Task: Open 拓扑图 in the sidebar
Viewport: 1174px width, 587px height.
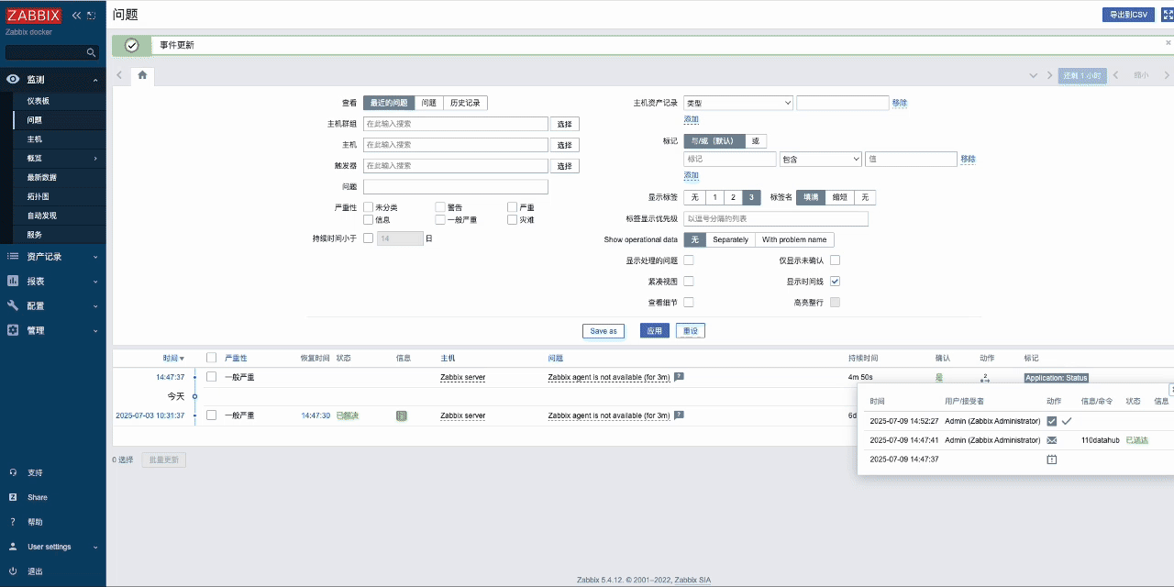Action: [60, 196]
